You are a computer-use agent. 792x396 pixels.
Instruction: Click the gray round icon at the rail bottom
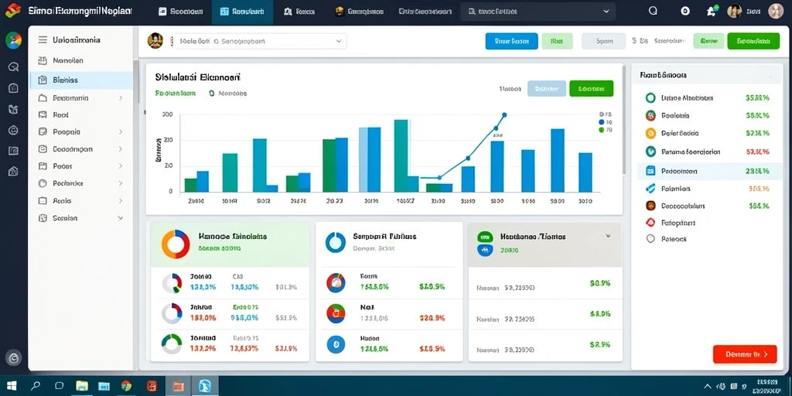point(14,358)
